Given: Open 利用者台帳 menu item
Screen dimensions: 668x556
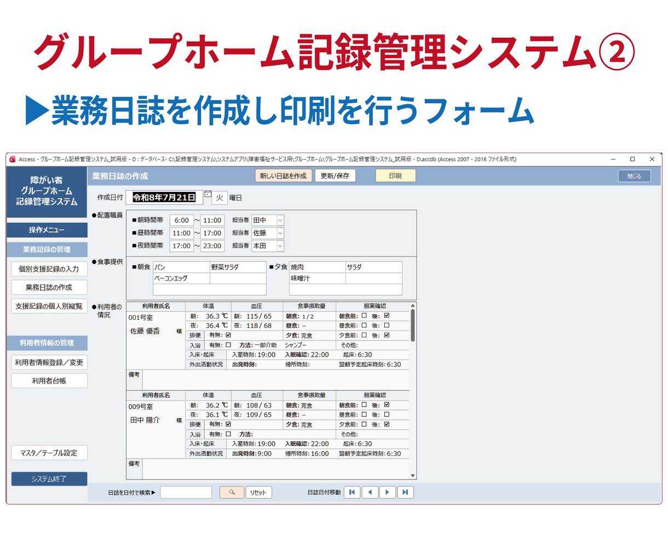Looking at the screenshot, I should (49, 381).
